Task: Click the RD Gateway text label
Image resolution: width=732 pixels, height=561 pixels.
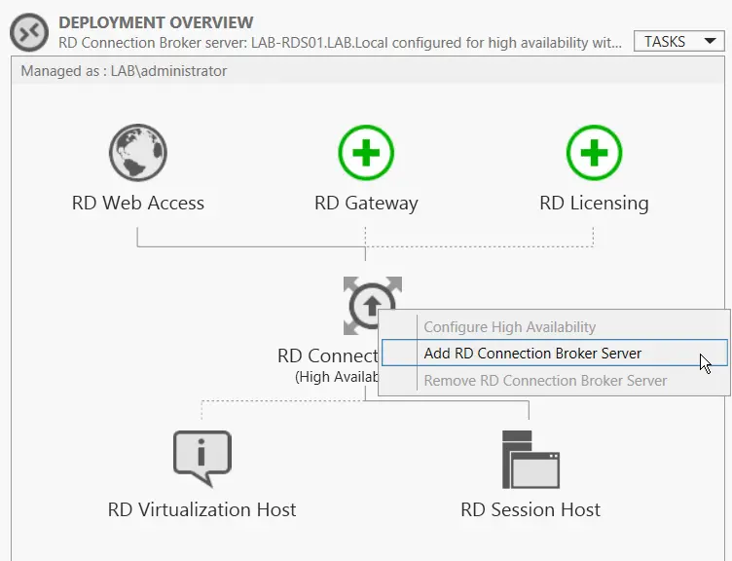Action: tap(366, 204)
